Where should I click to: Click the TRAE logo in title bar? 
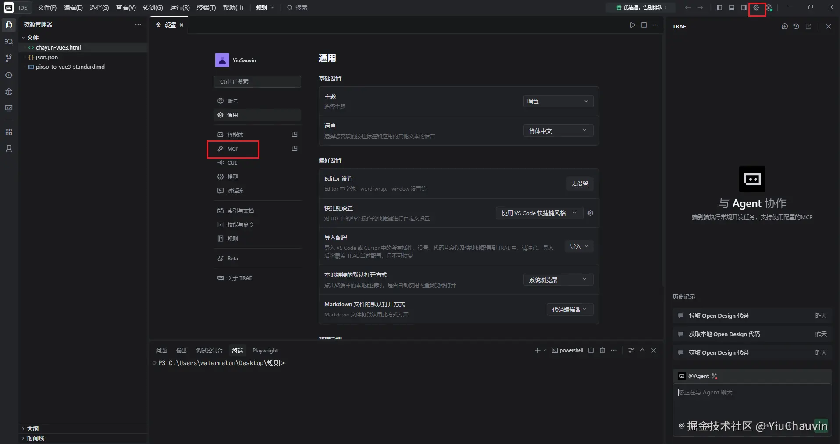pyautogui.click(x=9, y=7)
